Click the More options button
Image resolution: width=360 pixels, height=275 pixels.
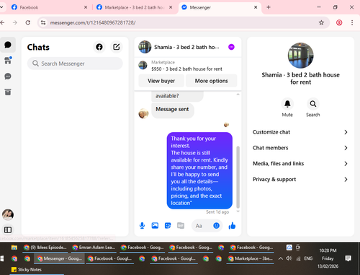pyautogui.click(x=211, y=81)
